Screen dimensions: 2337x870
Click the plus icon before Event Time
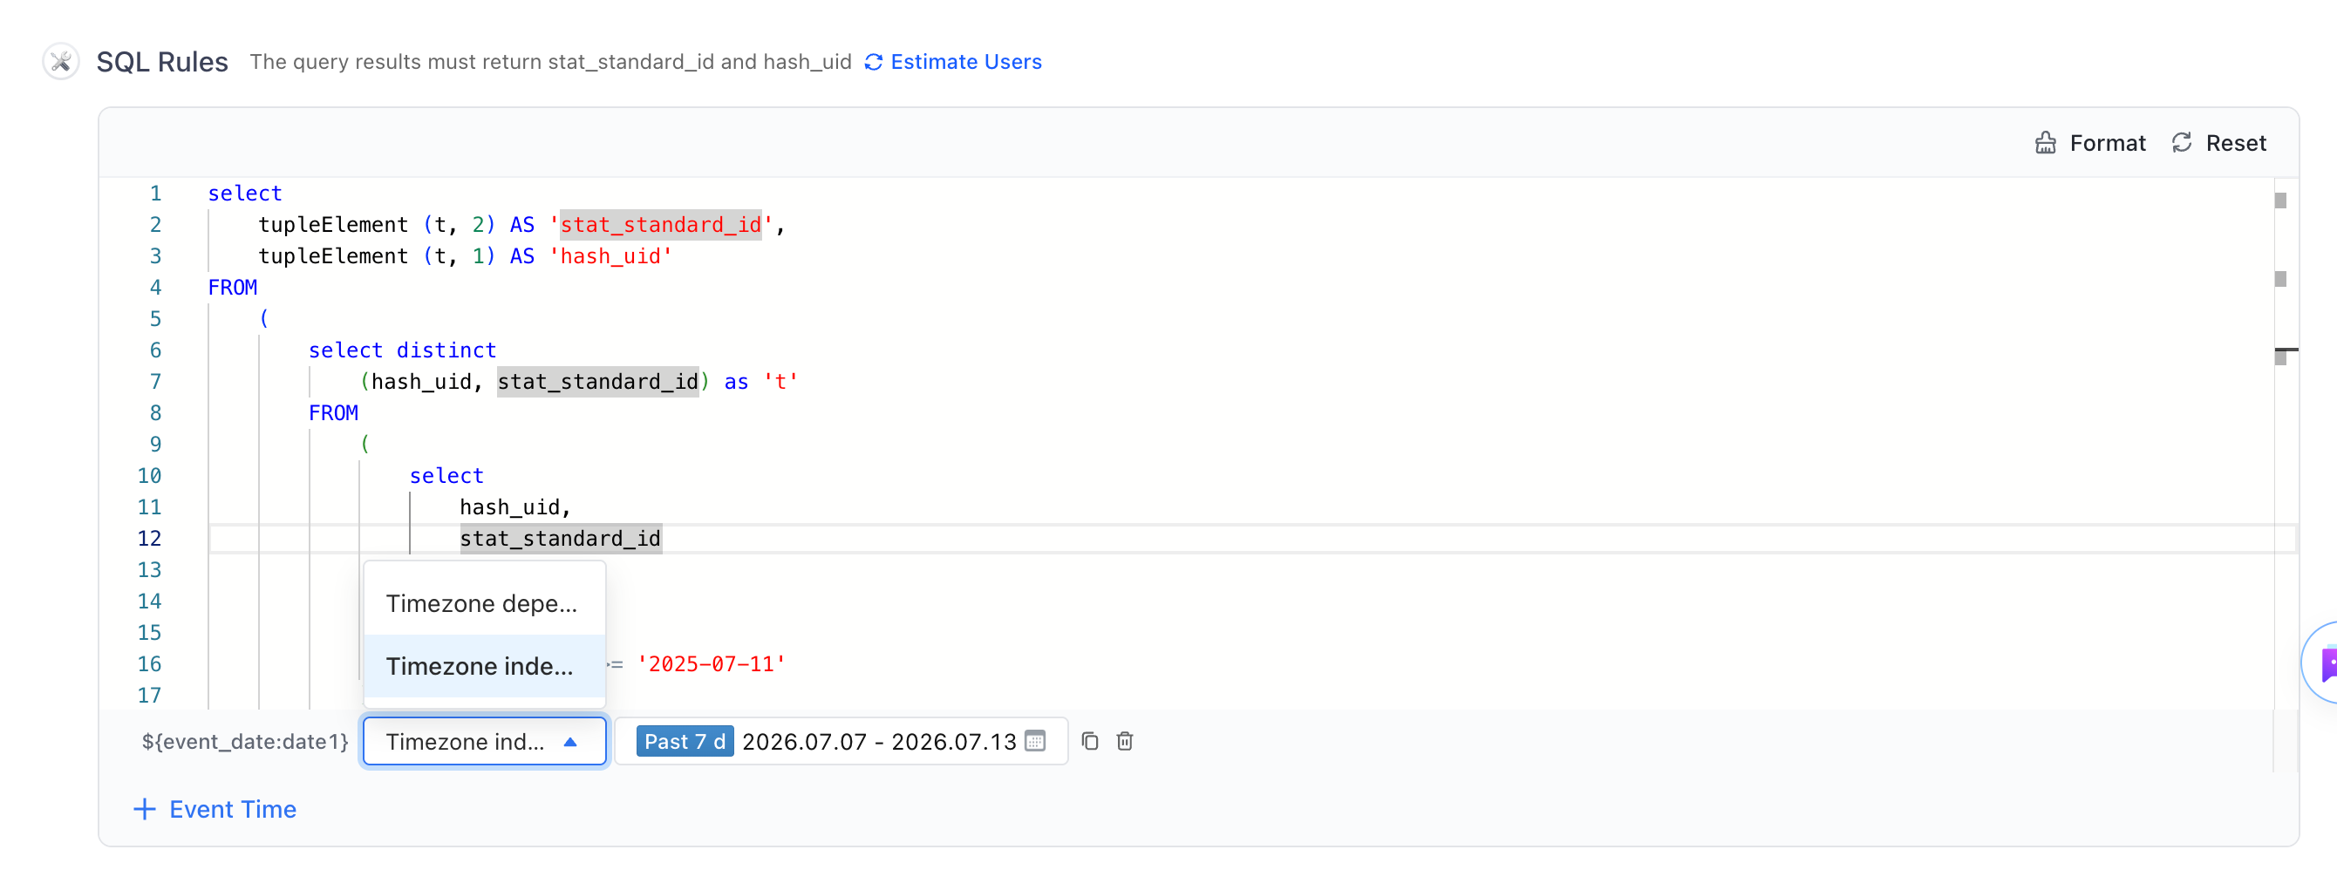coord(144,808)
